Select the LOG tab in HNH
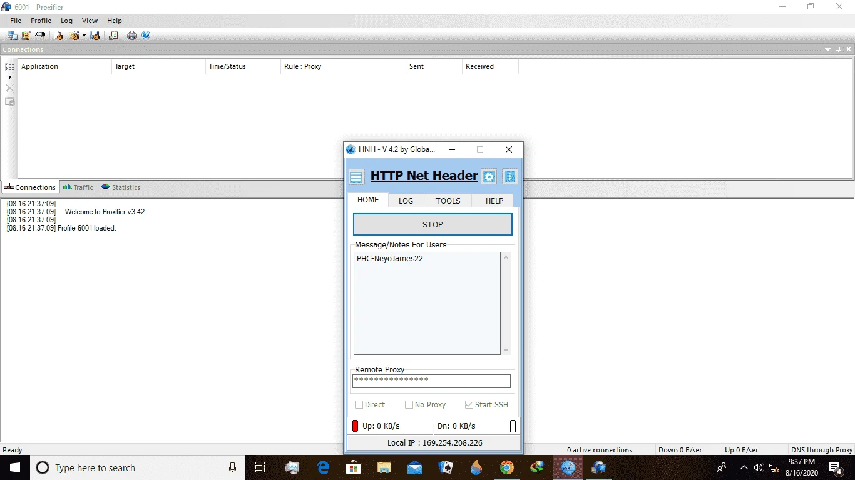 click(x=406, y=201)
